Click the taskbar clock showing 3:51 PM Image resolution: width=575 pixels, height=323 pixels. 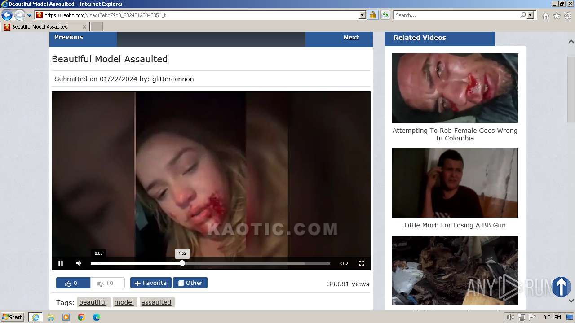coord(552,317)
